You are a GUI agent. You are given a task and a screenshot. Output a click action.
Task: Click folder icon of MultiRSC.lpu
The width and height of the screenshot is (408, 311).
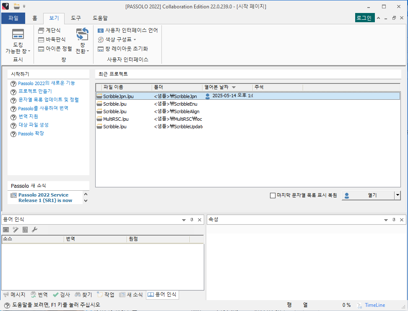(x=99, y=119)
